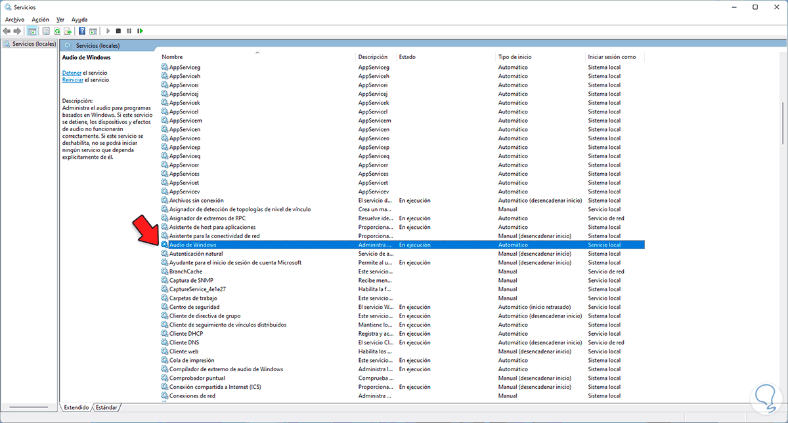
Task: Go back with the toolbar back arrow
Action: click(x=7, y=31)
